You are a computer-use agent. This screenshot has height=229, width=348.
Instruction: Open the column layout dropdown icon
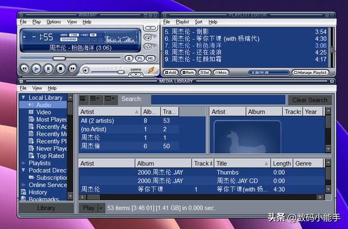[x=110, y=98]
